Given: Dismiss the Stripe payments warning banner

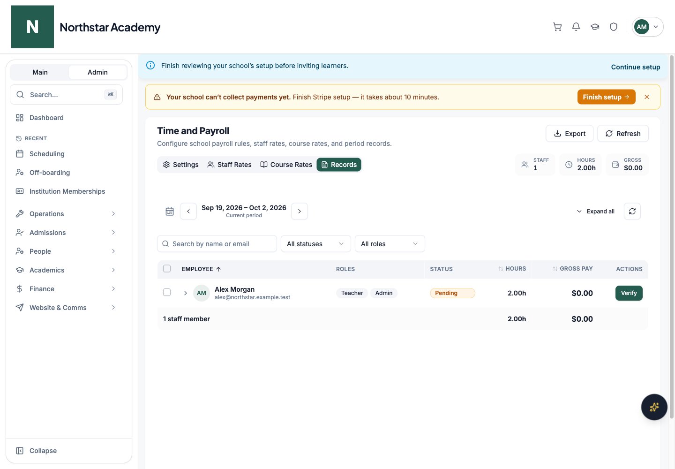Looking at the screenshot, I should (x=647, y=97).
